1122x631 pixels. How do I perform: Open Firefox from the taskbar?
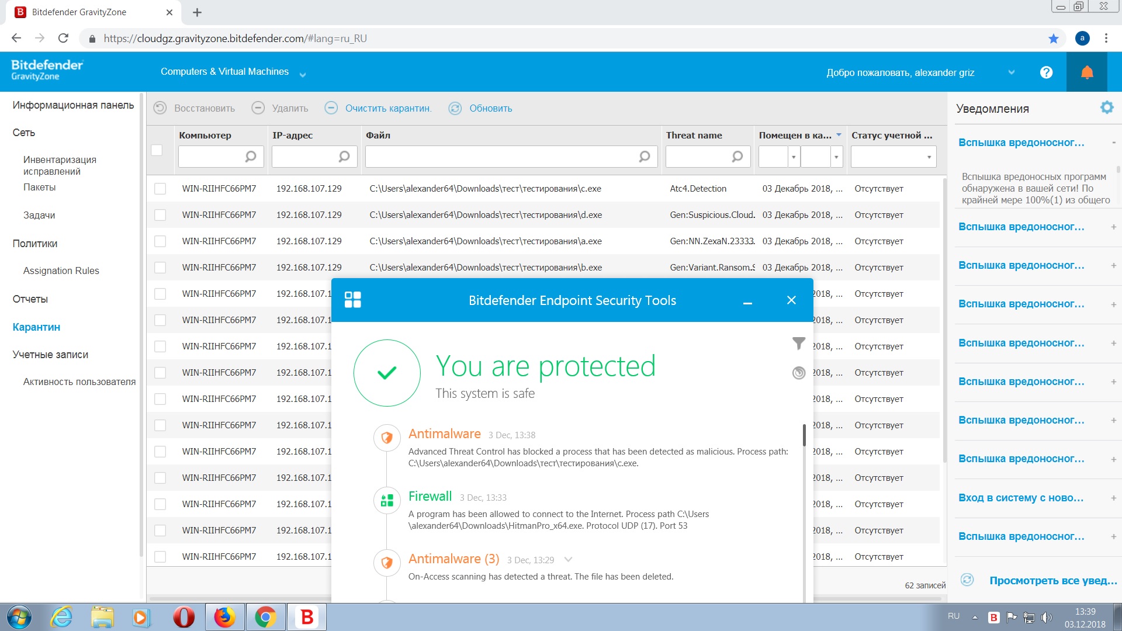click(224, 617)
